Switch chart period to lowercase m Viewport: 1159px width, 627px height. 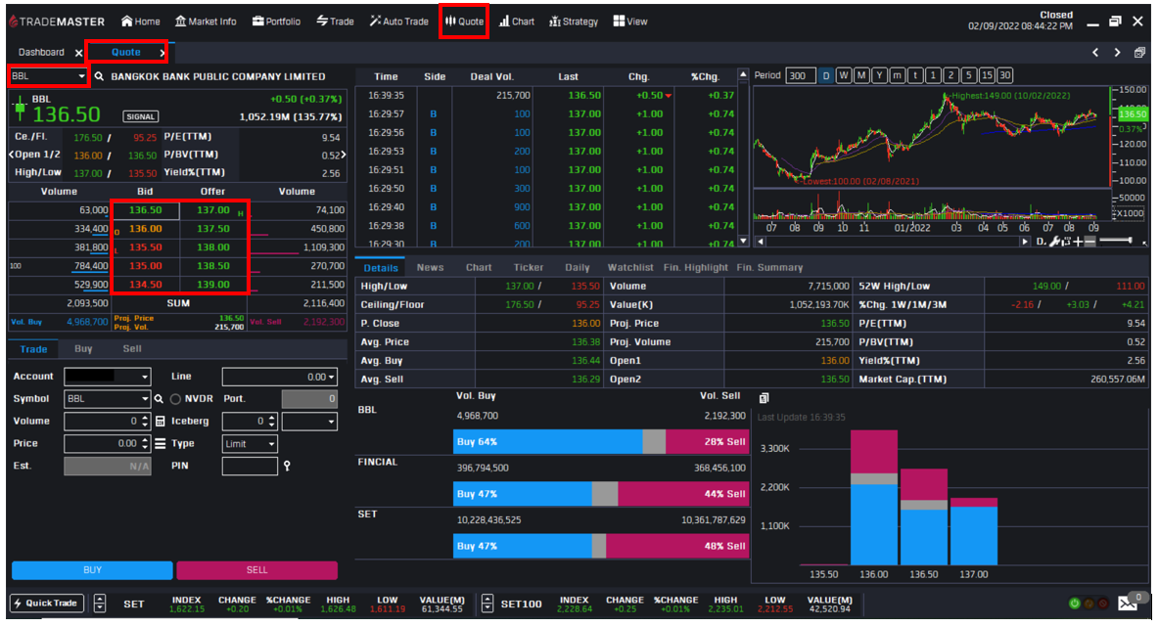tap(897, 75)
